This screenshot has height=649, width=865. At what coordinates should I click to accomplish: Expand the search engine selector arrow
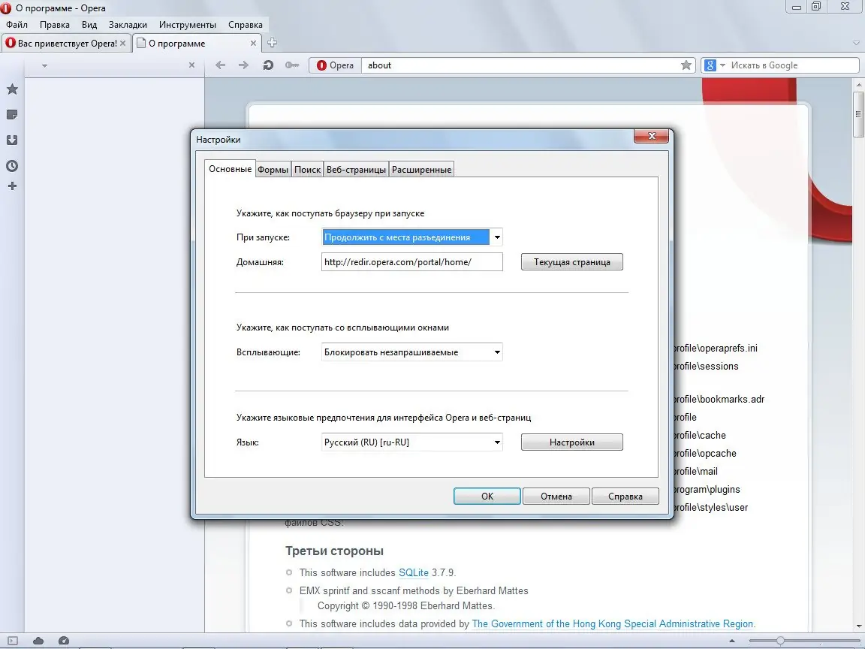click(722, 65)
